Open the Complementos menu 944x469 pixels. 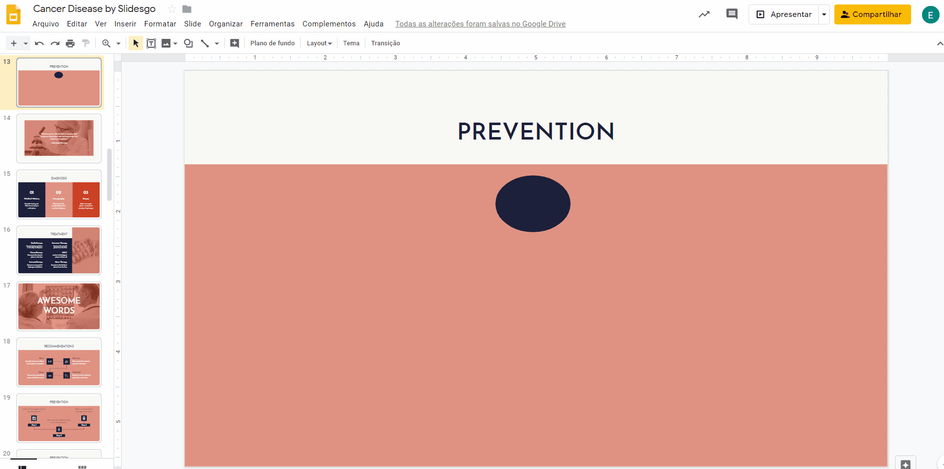click(x=329, y=24)
